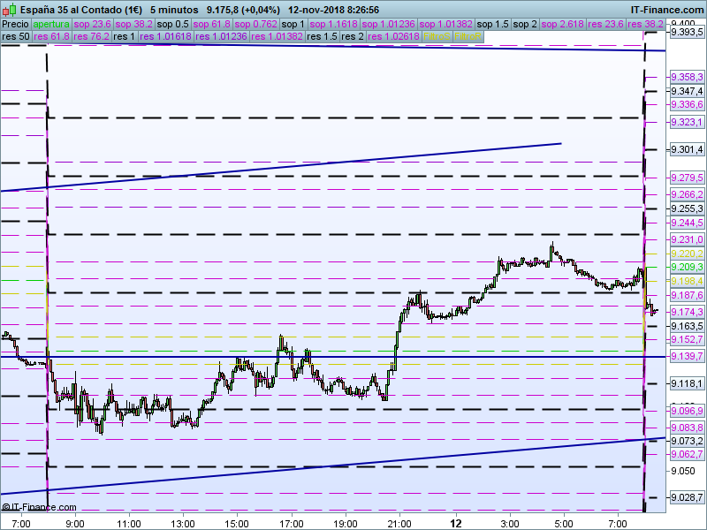This screenshot has height=530, width=707.
Task: Open the res 1.02618 legend label
Action: [x=393, y=36]
